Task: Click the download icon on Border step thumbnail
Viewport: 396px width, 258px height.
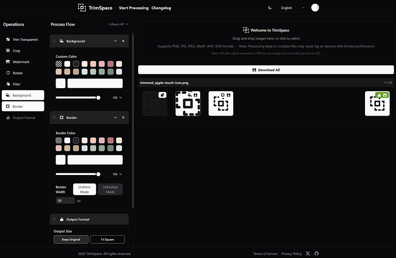Action: [x=228, y=95]
